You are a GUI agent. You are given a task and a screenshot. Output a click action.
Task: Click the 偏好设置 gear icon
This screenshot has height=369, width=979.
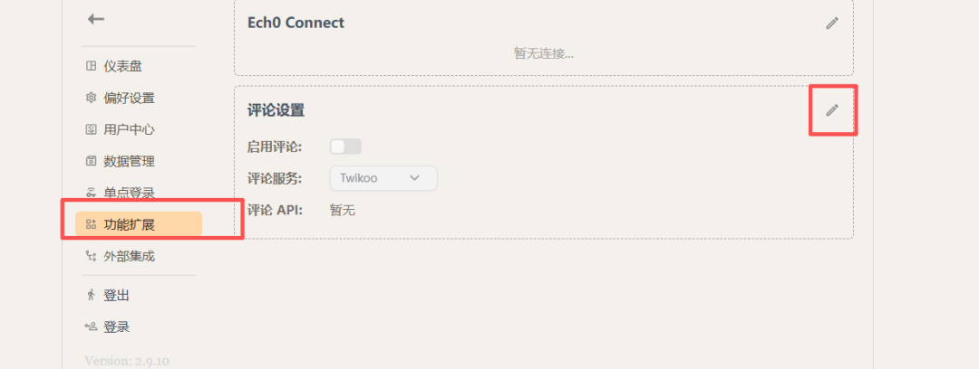click(91, 98)
